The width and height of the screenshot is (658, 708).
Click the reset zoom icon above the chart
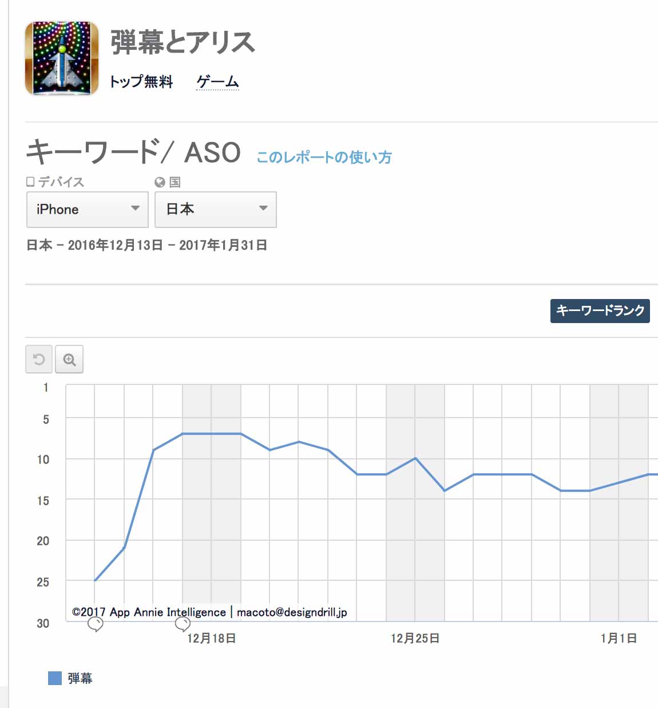click(39, 359)
